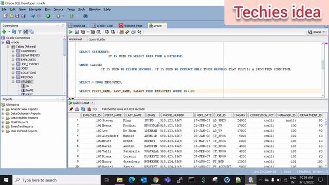Expand the COUNTRIES table node
The height and width of the screenshot is (185, 329).
point(13,51)
